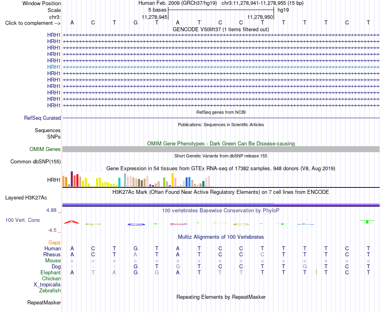Image resolution: width=380 pixels, height=312 pixels.
Task: Click the -4.5 PhyloP lower scale value
Action: (52, 230)
